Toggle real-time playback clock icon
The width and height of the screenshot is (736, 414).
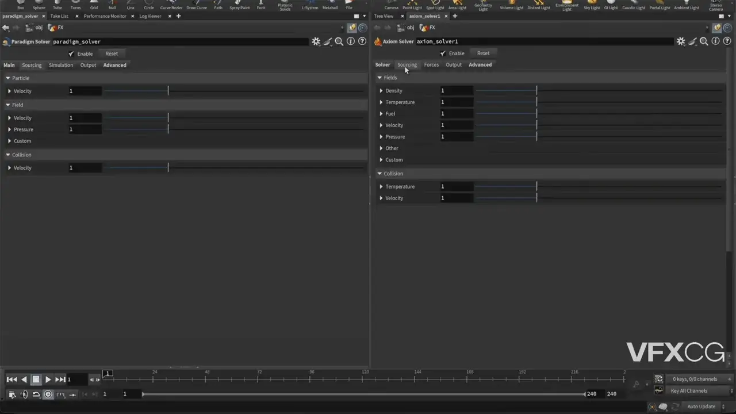[48, 394]
